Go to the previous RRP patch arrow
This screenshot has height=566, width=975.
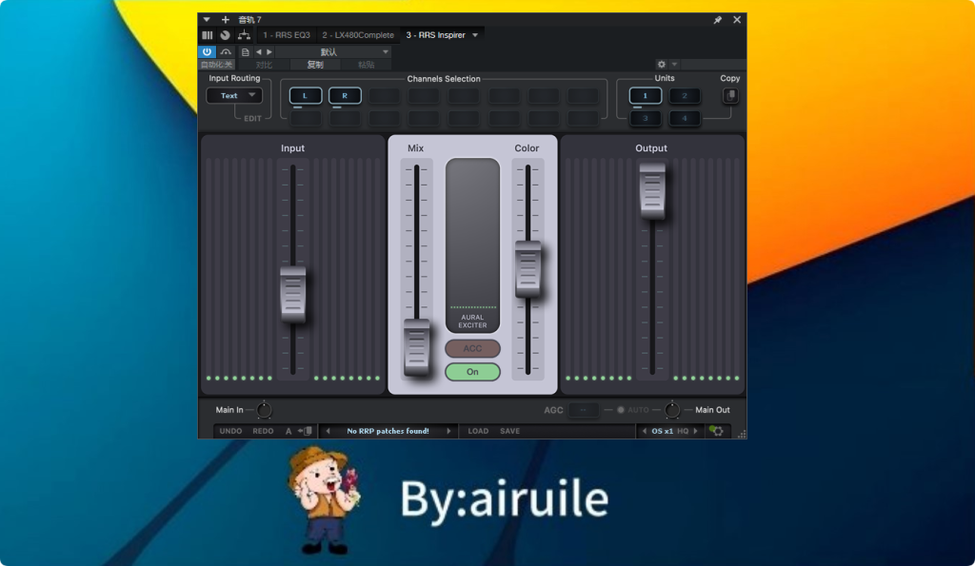(x=328, y=431)
